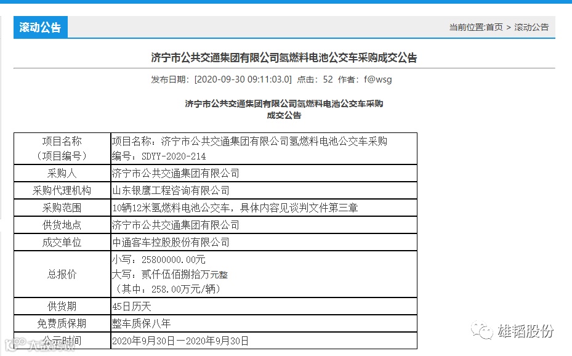The image size is (572, 356).
Task: Select the 45日历天 cell
Action: 264,306
